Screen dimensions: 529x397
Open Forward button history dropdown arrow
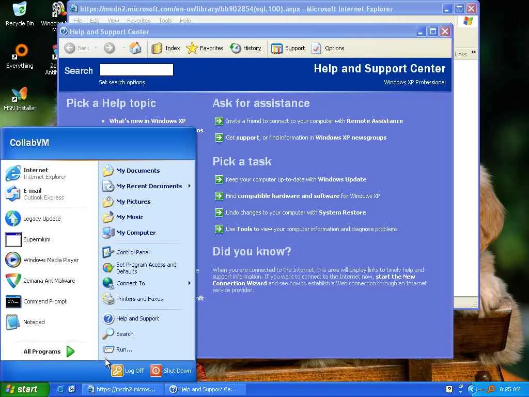click(123, 48)
